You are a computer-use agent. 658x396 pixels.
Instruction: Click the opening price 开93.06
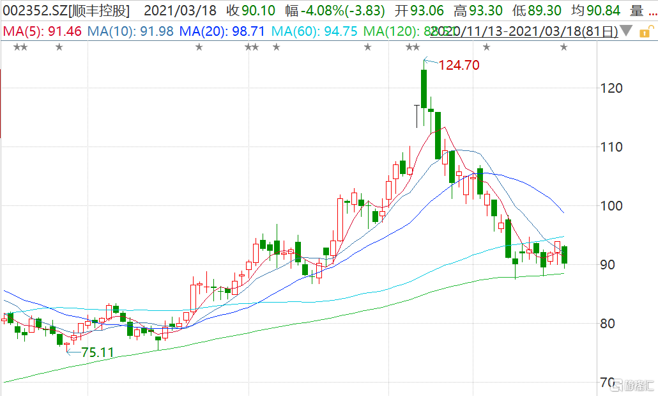[x=419, y=10]
